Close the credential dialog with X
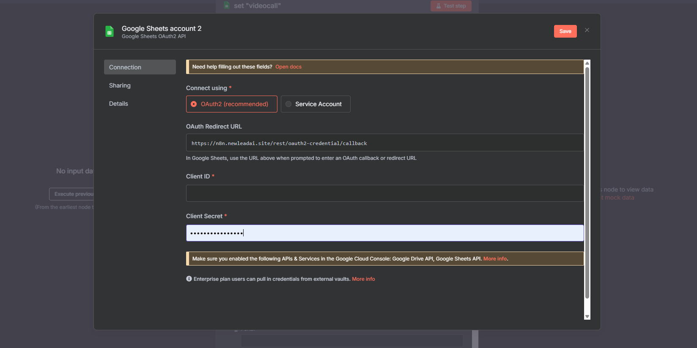Image resolution: width=697 pixels, height=348 pixels. point(587,30)
